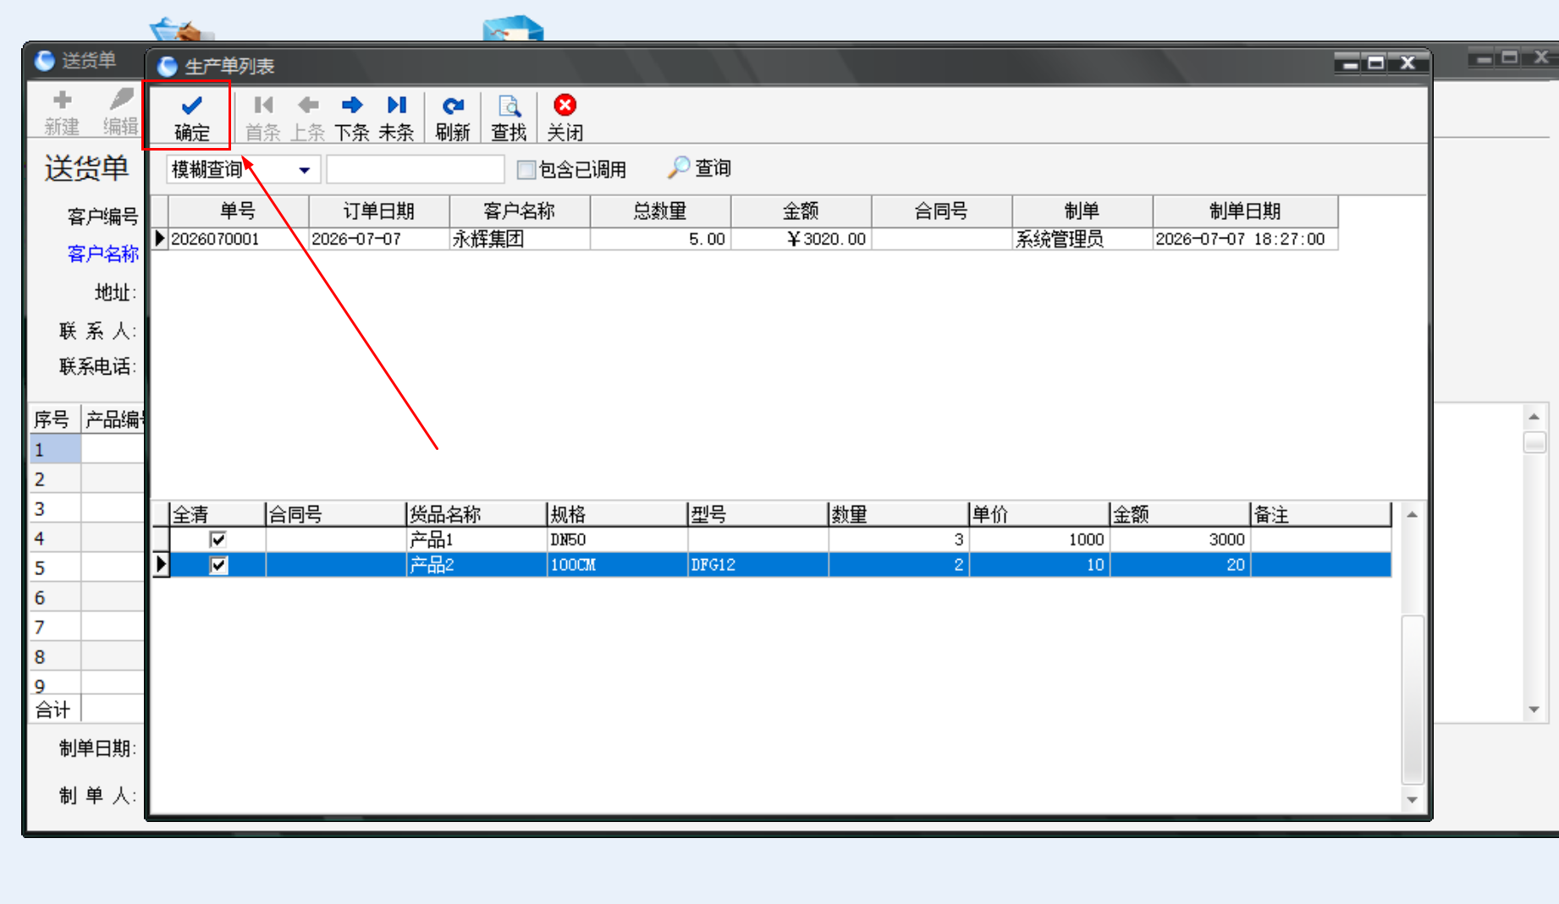Viewport: 1559px width, 904px height.
Task: Click the detail list vertical scrollbar thumb
Action: [1412, 699]
